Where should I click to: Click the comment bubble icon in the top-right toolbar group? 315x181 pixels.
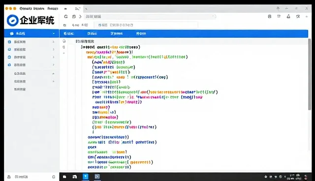pyautogui.click(x=298, y=16)
